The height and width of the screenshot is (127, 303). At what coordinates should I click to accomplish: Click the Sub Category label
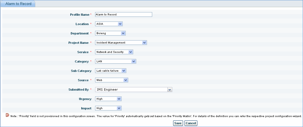coord(81,71)
